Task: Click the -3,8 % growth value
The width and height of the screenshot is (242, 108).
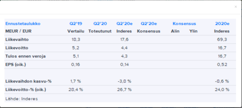Action: coord(124,81)
